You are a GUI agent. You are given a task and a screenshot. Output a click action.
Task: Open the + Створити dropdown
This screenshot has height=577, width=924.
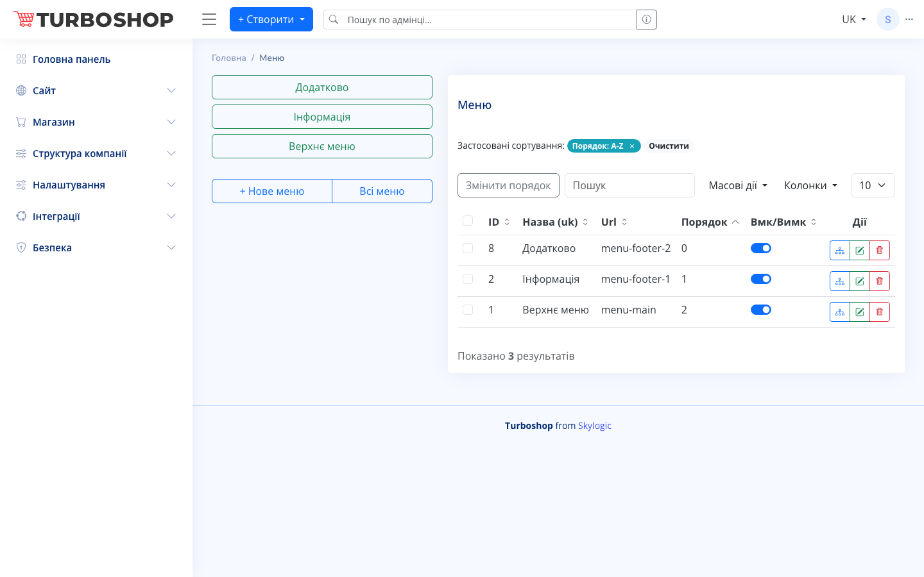click(271, 19)
